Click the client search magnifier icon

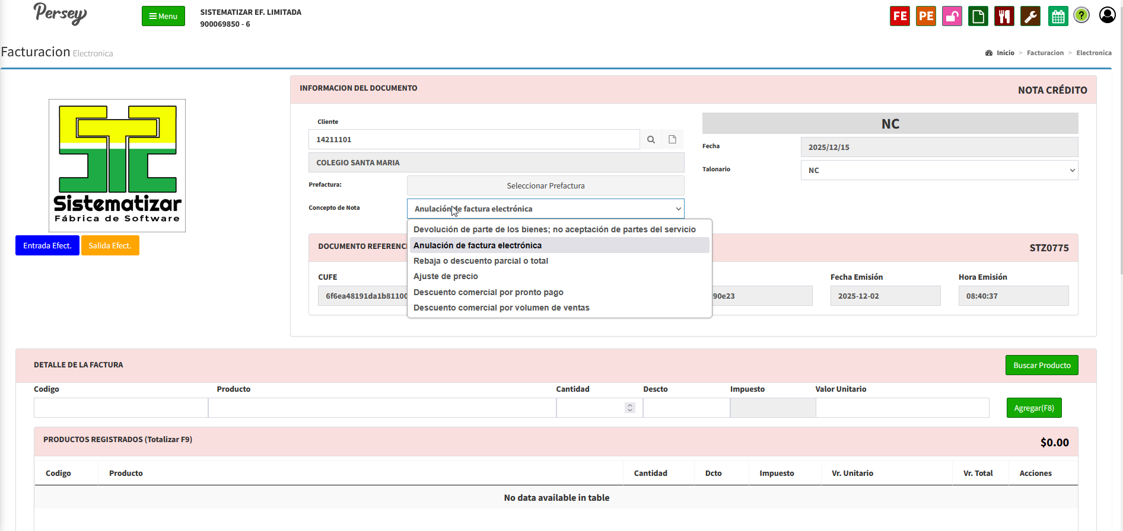651,139
